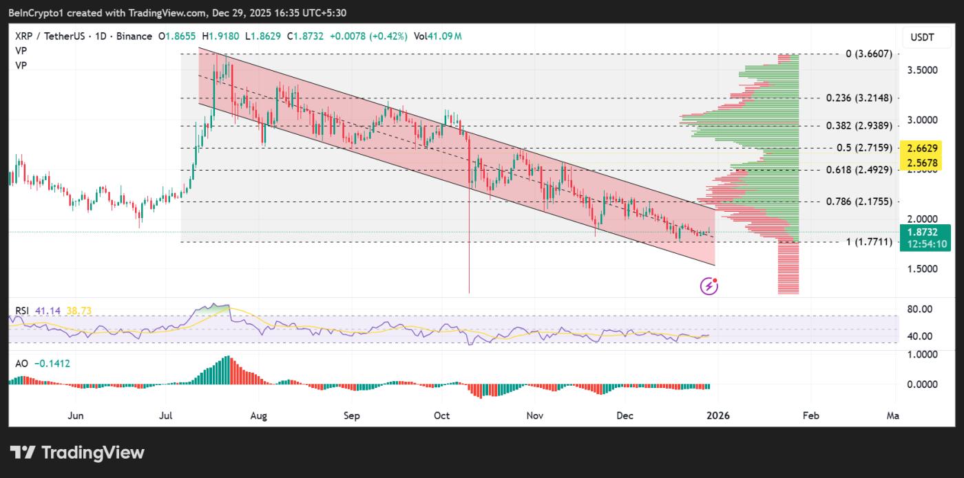Click the RSI indicator legend label

point(22,311)
